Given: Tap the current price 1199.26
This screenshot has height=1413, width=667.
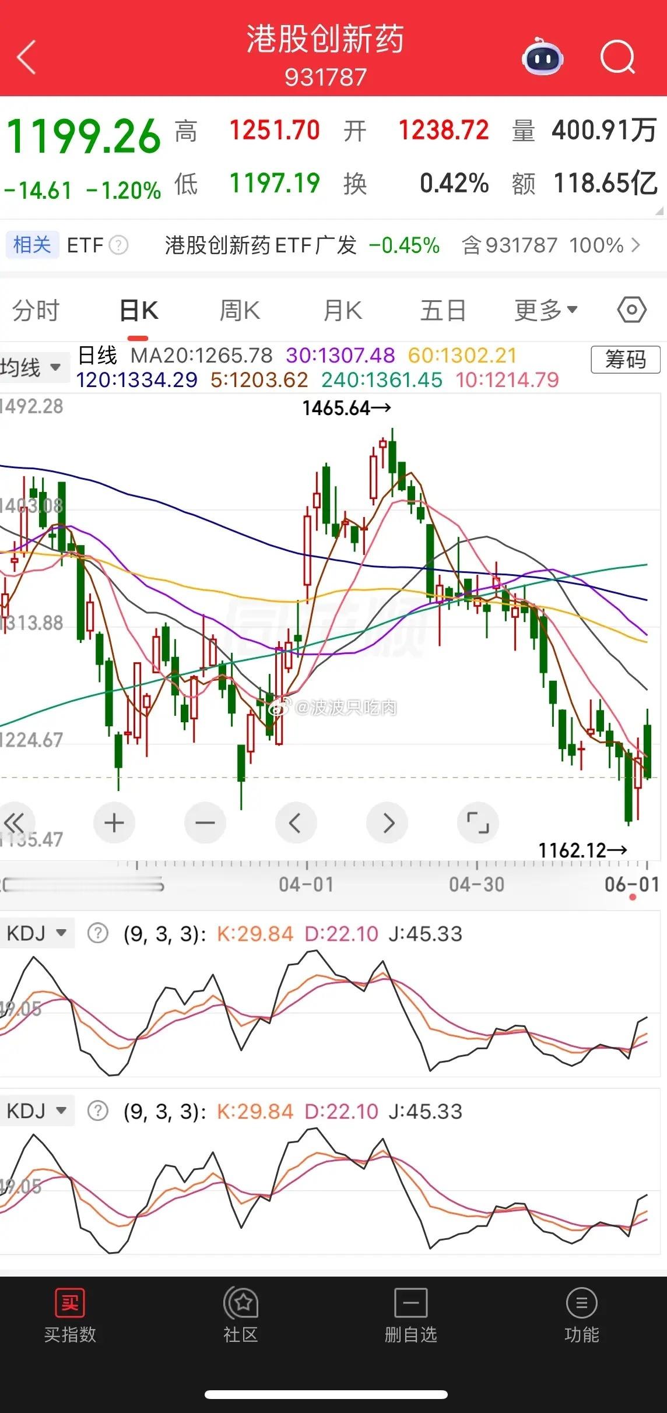Looking at the screenshot, I should pos(83,136).
